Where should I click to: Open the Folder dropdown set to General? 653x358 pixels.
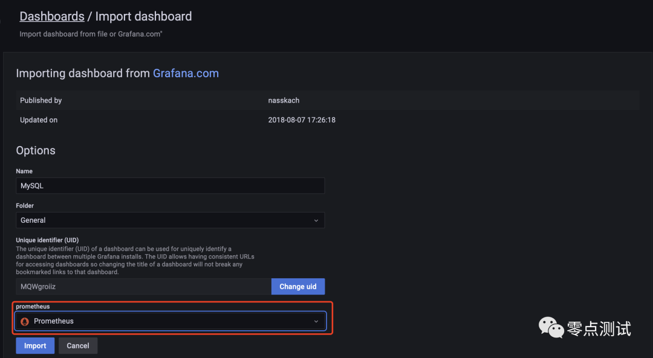[171, 220]
